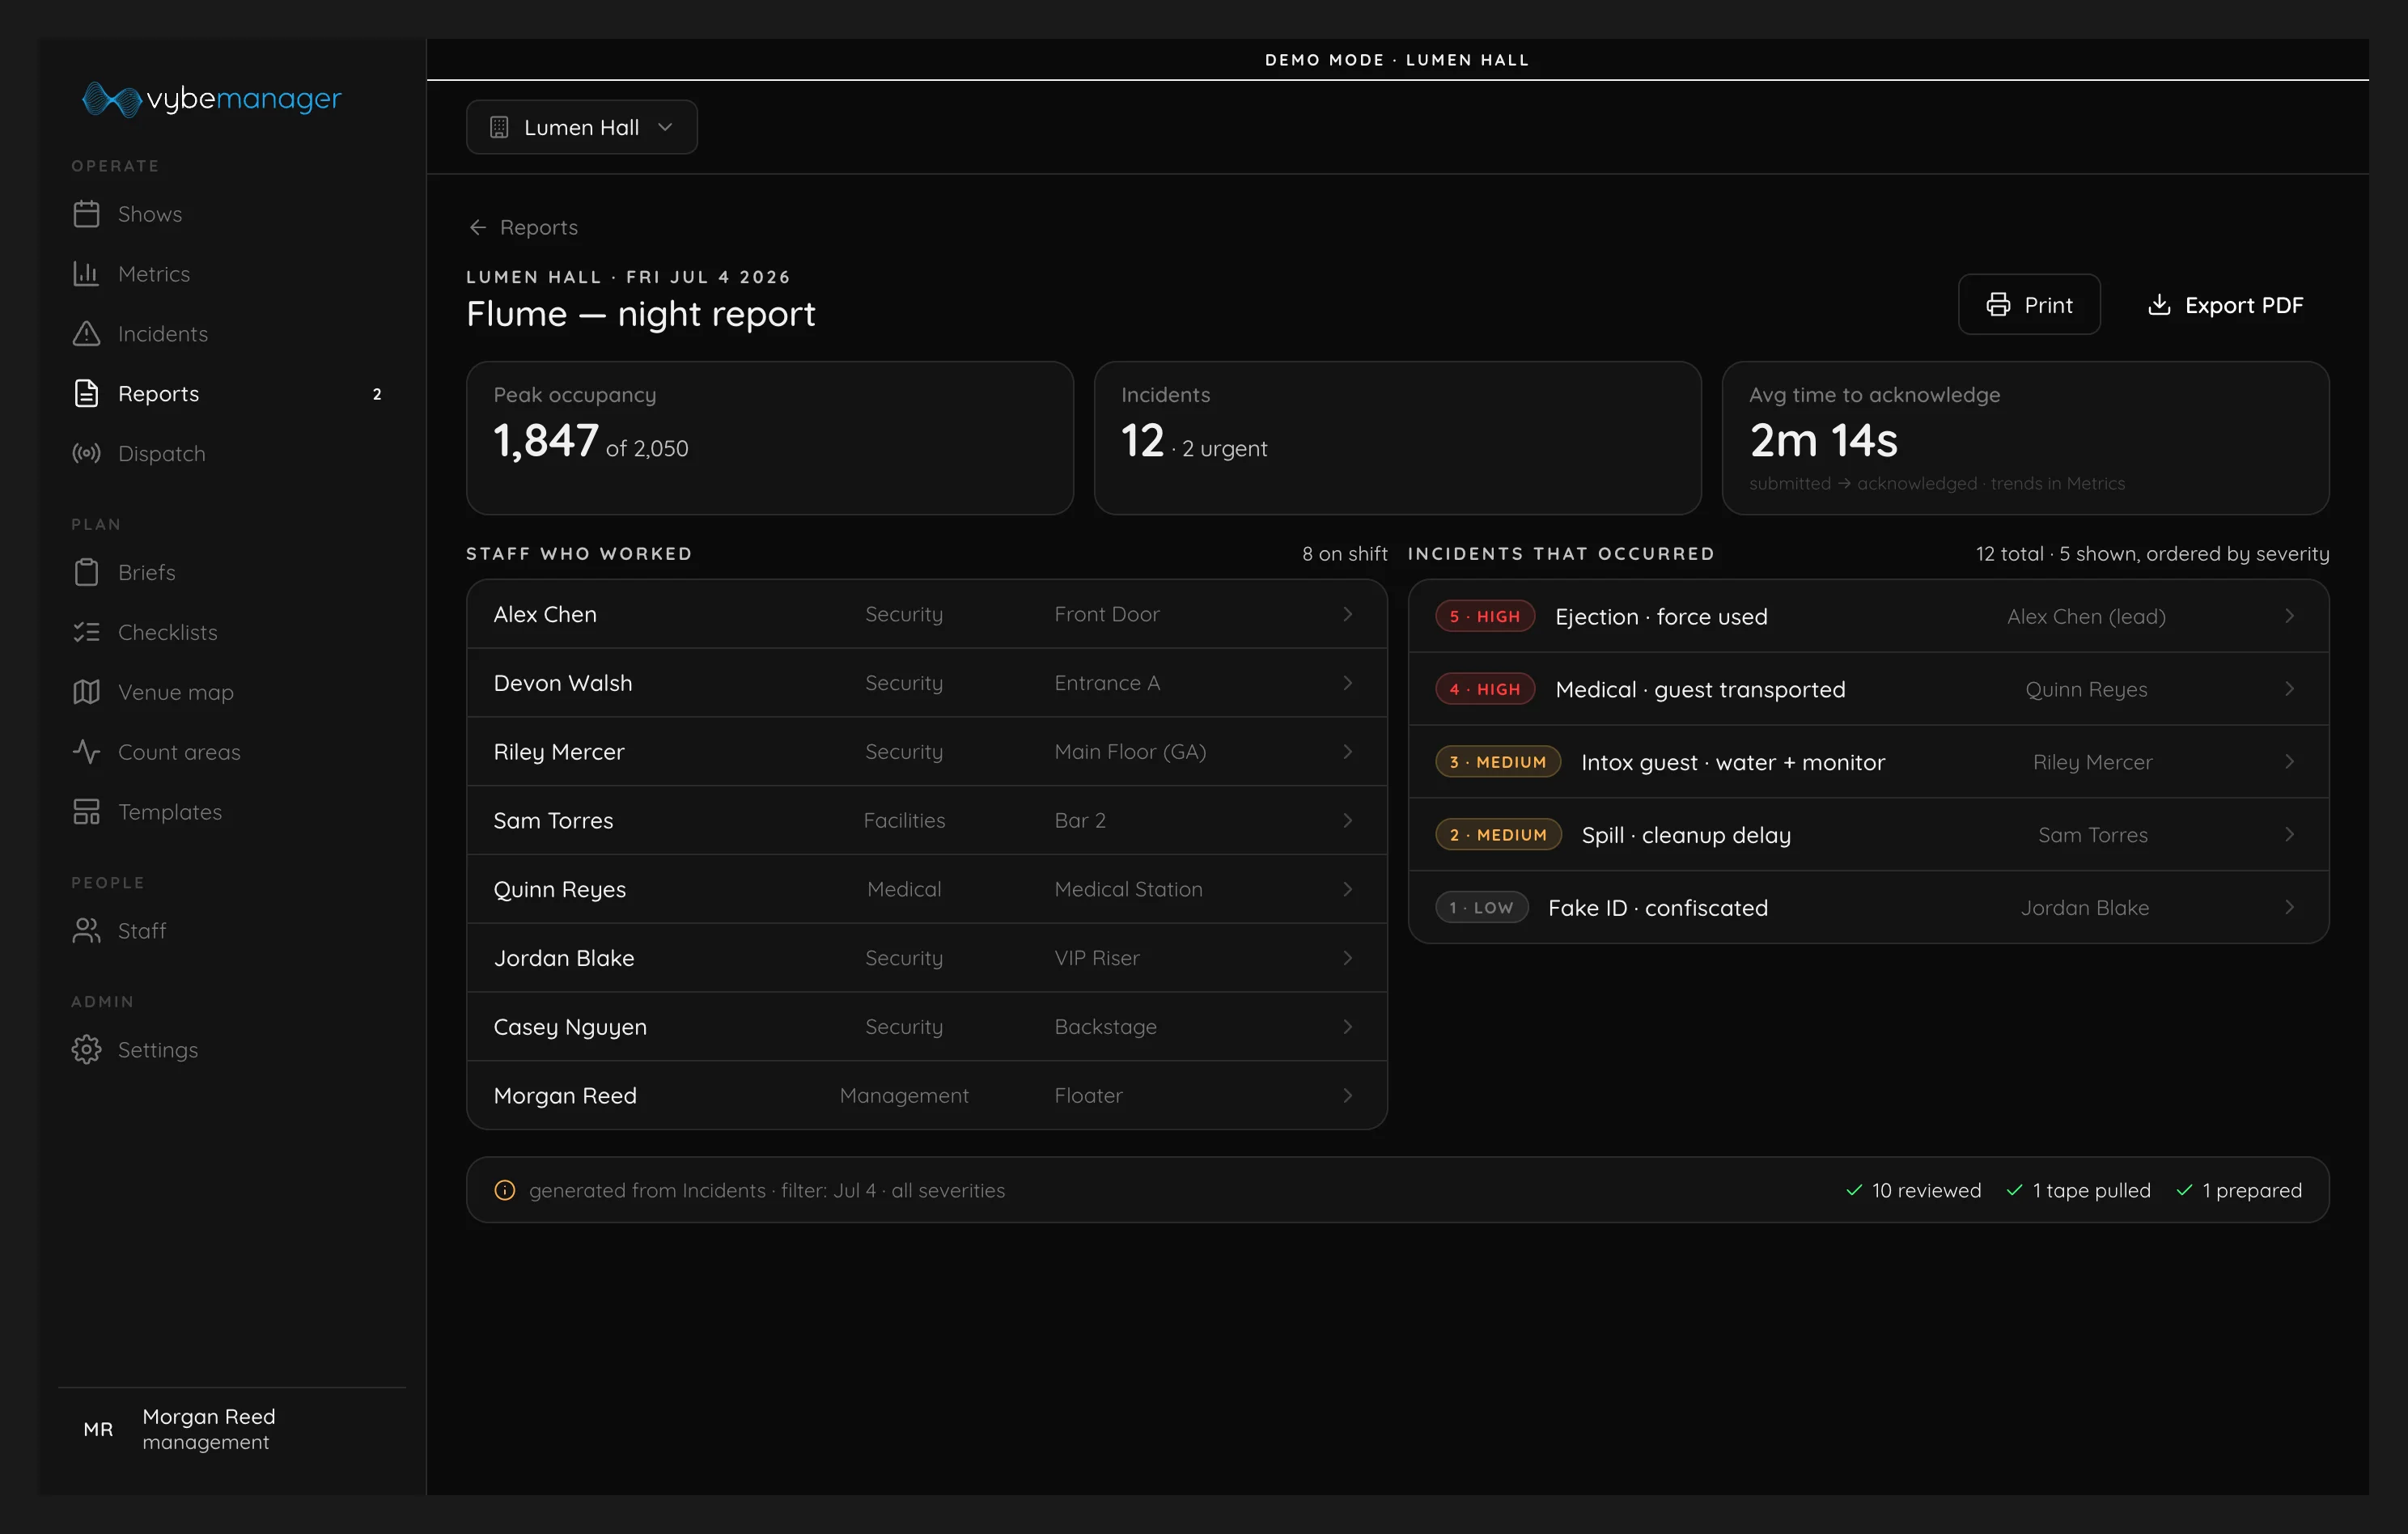Click the Incidents summary card

tap(1397, 438)
